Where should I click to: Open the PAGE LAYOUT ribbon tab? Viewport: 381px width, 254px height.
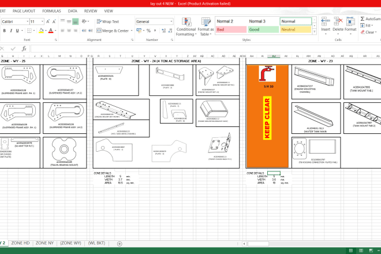24,11
